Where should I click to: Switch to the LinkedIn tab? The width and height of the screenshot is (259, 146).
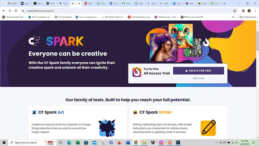(114, 3)
